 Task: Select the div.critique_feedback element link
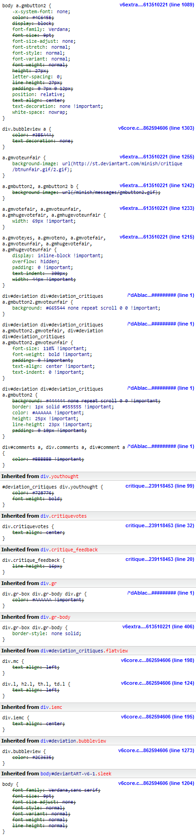point(69,550)
